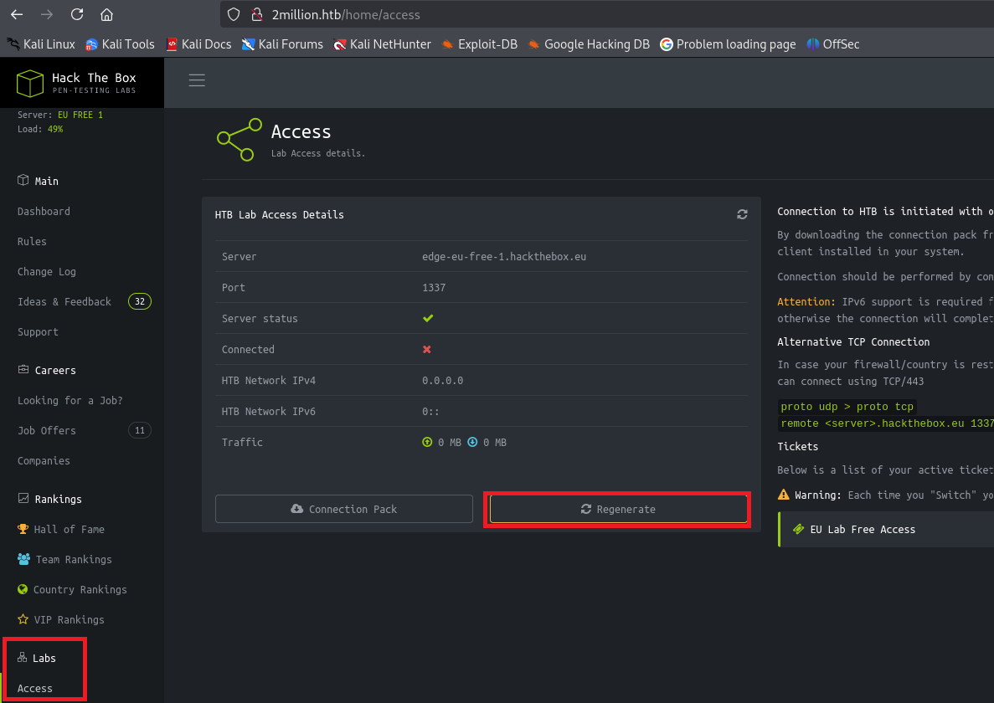The width and height of the screenshot is (994, 703).
Task: Click refresh icon in Lab Access Details header
Action: point(742,214)
